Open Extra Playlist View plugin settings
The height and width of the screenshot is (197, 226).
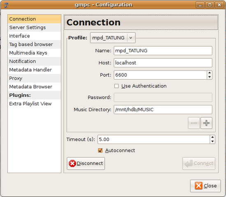coord(35,104)
